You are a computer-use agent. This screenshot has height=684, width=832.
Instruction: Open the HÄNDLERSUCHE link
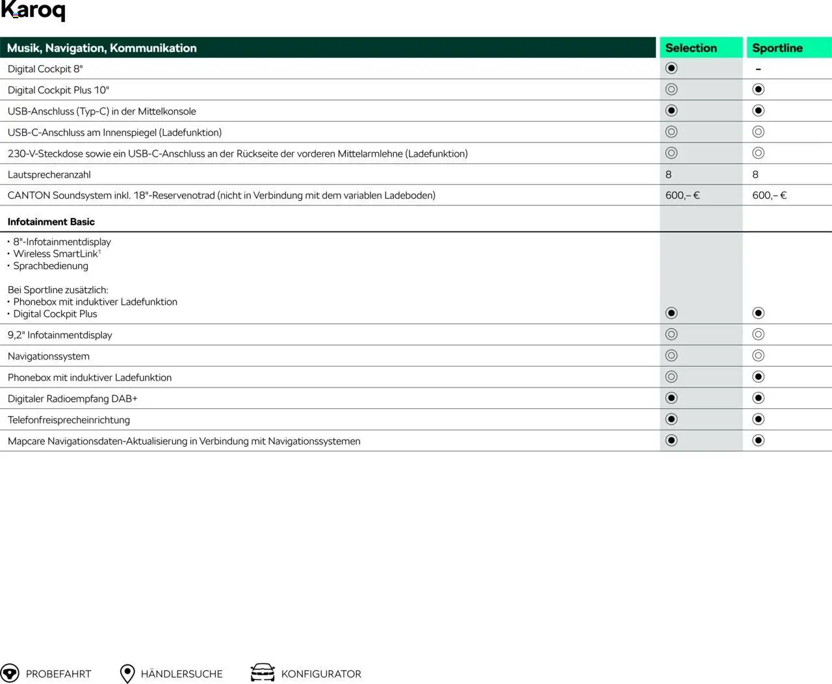pyautogui.click(x=181, y=674)
